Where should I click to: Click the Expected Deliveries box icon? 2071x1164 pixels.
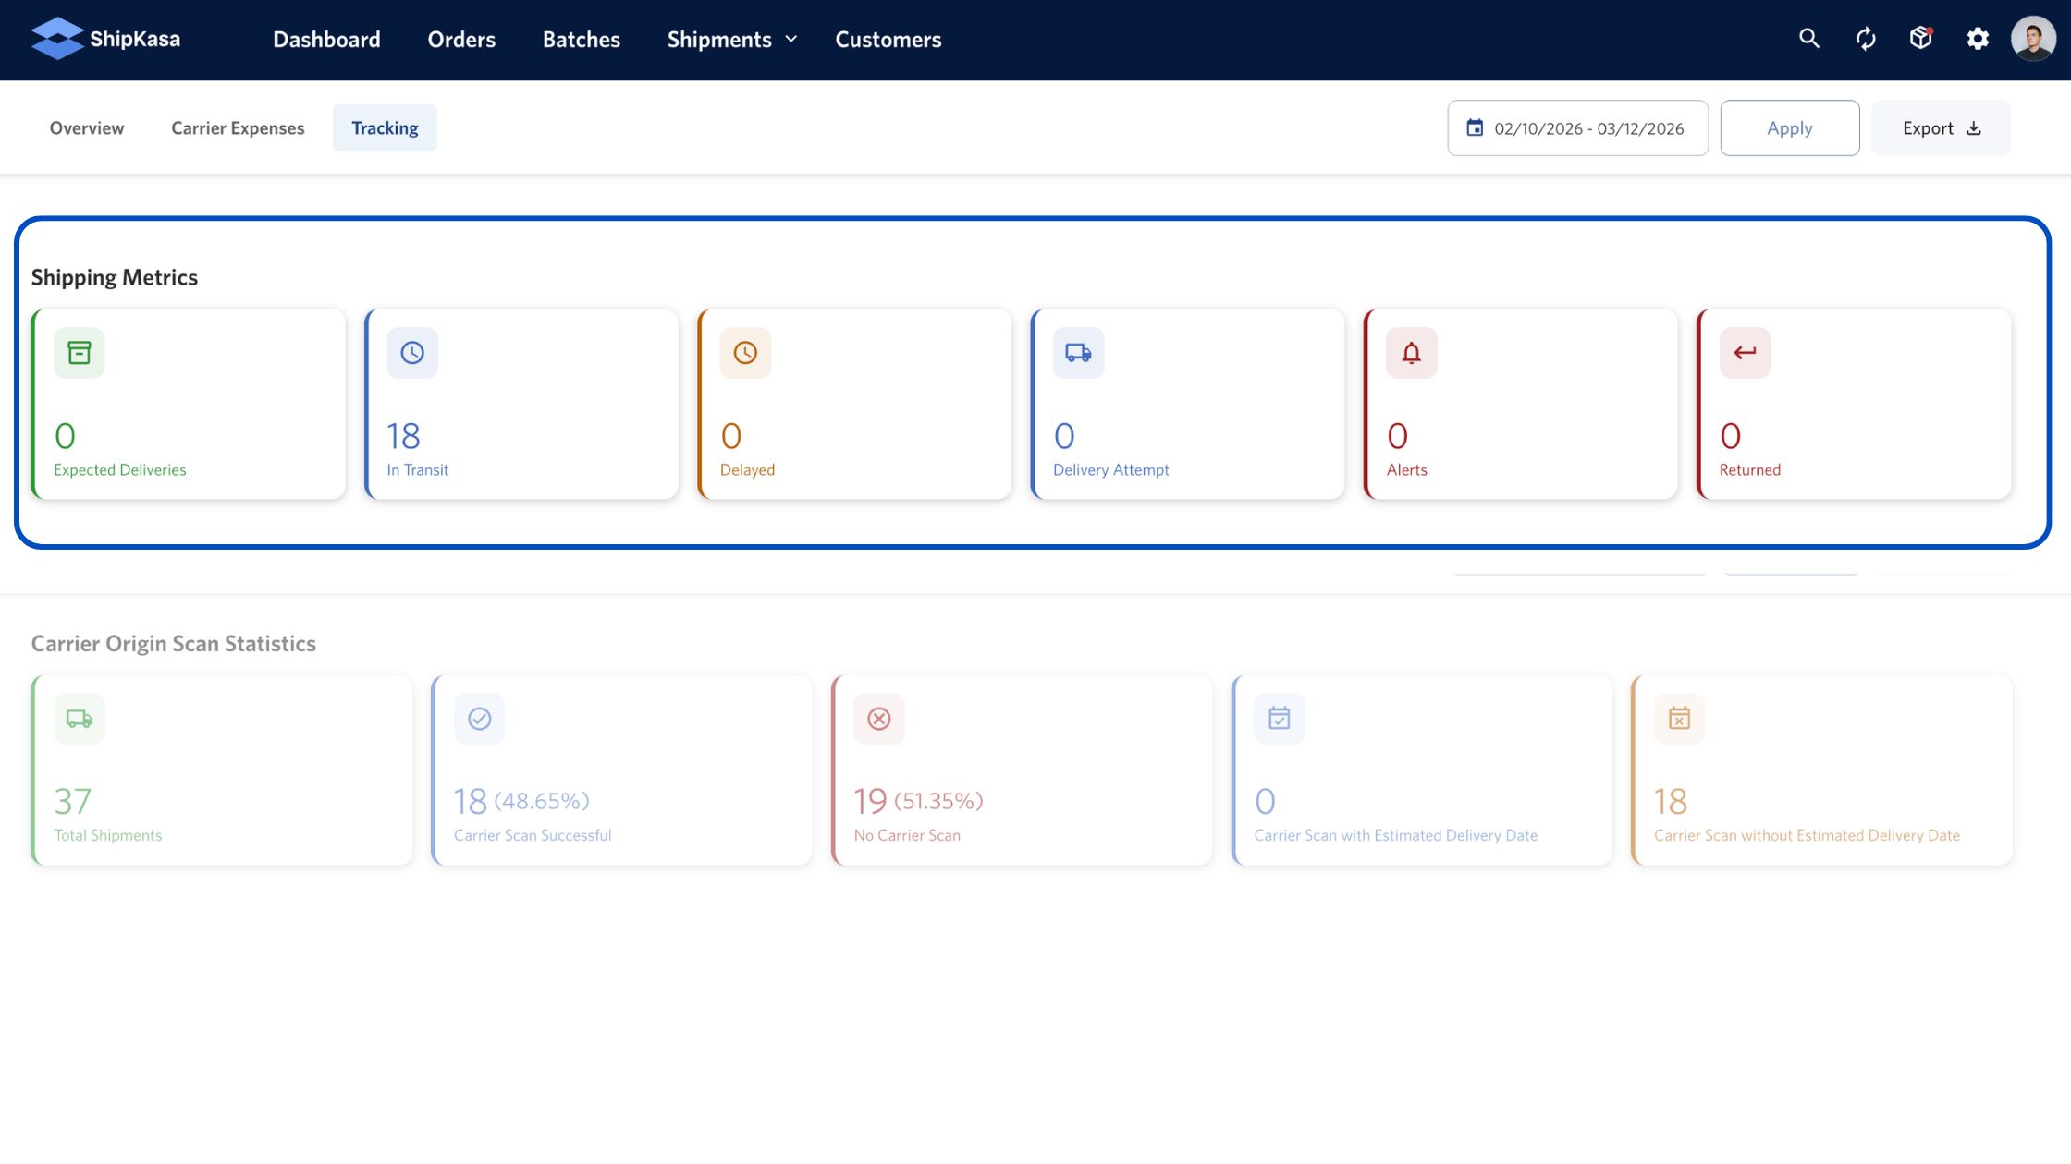[80, 353]
